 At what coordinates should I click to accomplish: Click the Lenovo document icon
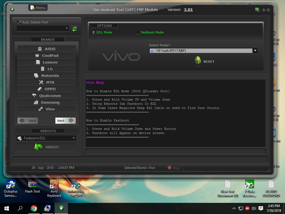coord(38,62)
